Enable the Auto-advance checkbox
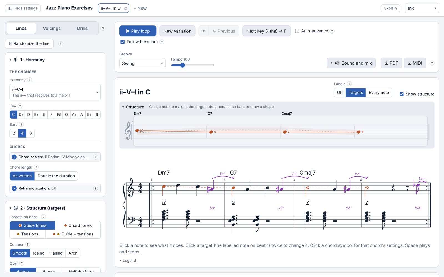Screen dimensions: 444x277 [297, 31]
